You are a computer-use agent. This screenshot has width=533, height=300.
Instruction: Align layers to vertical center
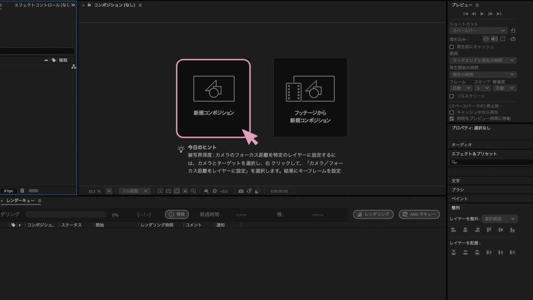[501, 230]
